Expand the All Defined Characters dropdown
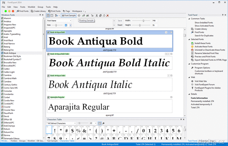 coord(61,123)
